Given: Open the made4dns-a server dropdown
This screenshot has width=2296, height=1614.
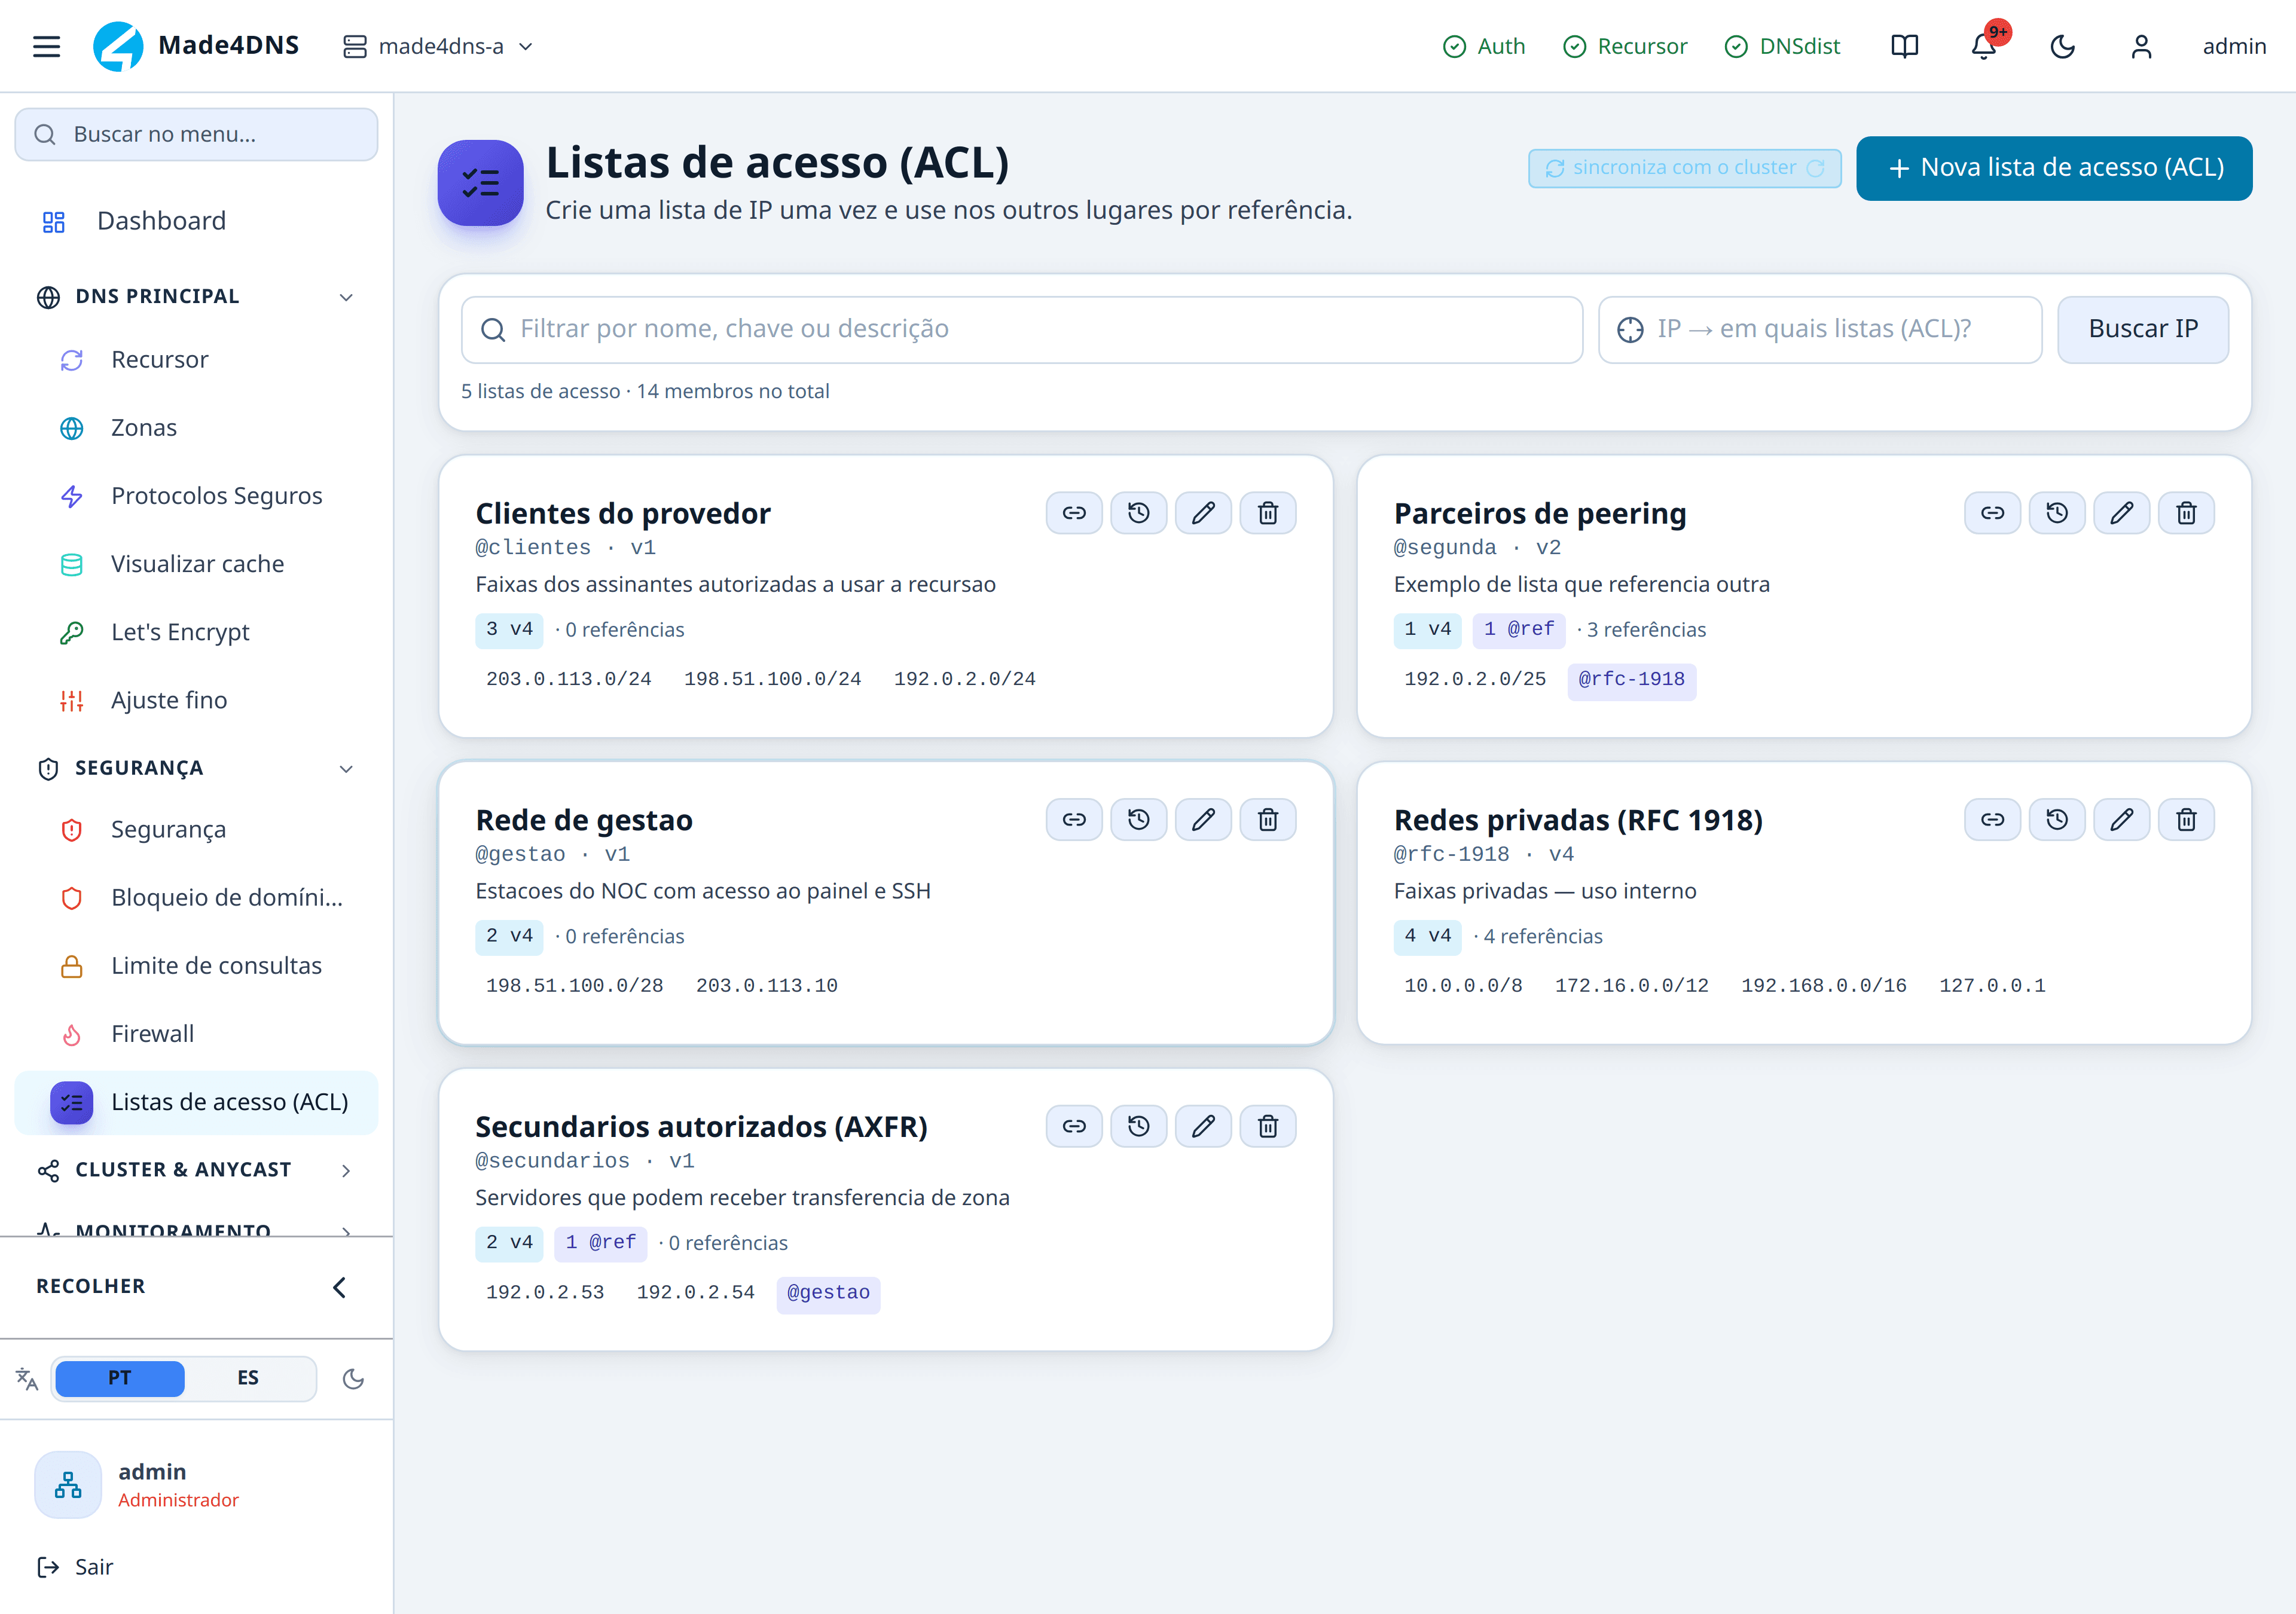Looking at the screenshot, I should click(x=438, y=46).
